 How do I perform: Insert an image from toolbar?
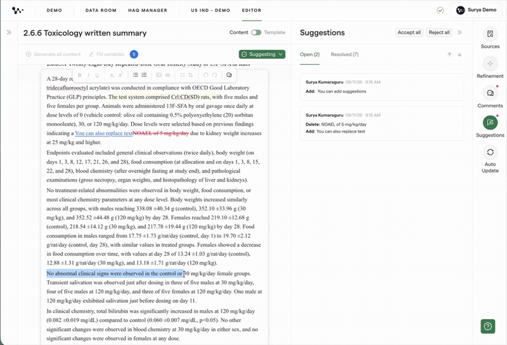[x=159, y=75]
